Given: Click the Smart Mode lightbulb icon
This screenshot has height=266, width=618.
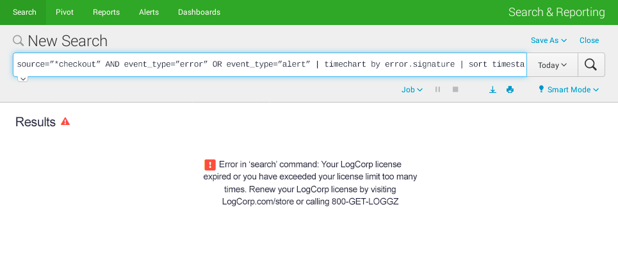Looking at the screenshot, I should pyautogui.click(x=541, y=89).
